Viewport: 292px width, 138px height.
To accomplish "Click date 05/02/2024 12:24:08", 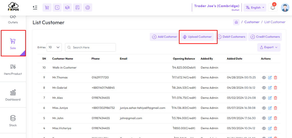I will pyautogui.click(x=241, y=98).
